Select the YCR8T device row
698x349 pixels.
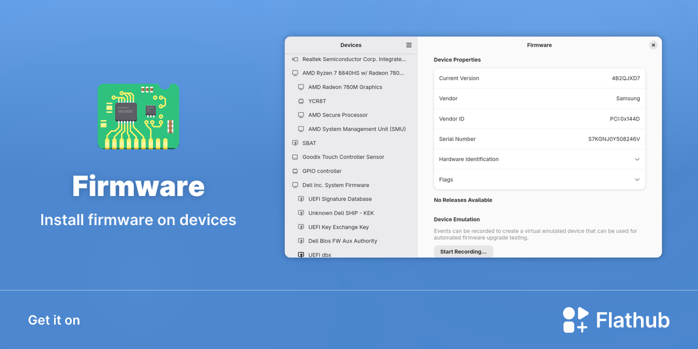(x=351, y=101)
